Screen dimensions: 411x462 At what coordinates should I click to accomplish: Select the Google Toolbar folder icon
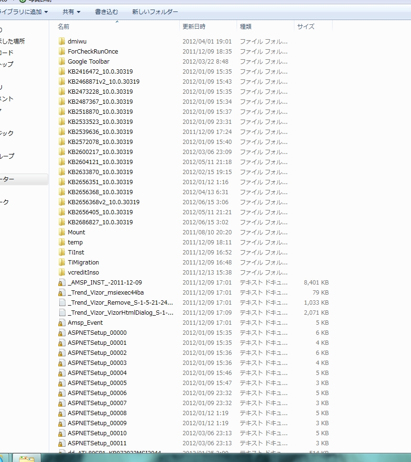[62, 61]
